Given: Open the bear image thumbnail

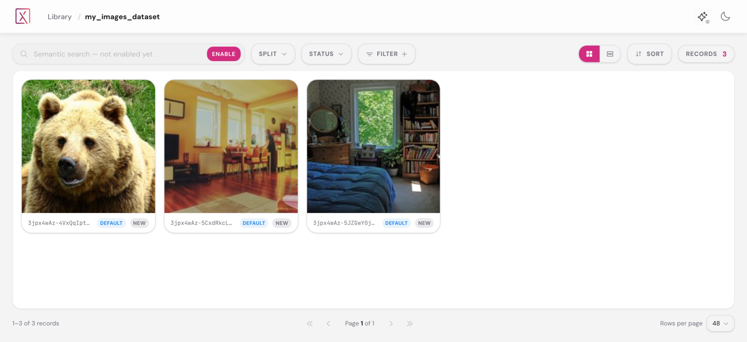Looking at the screenshot, I should 88,146.
